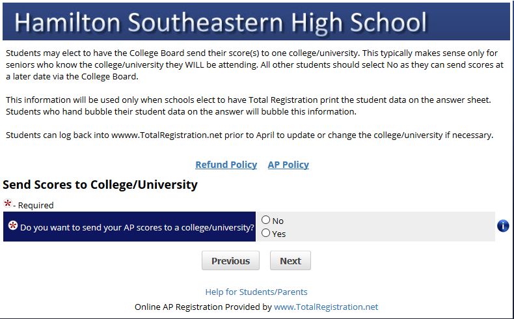
Task: Open the Refund Policy link
Action: pyautogui.click(x=226, y=165)
